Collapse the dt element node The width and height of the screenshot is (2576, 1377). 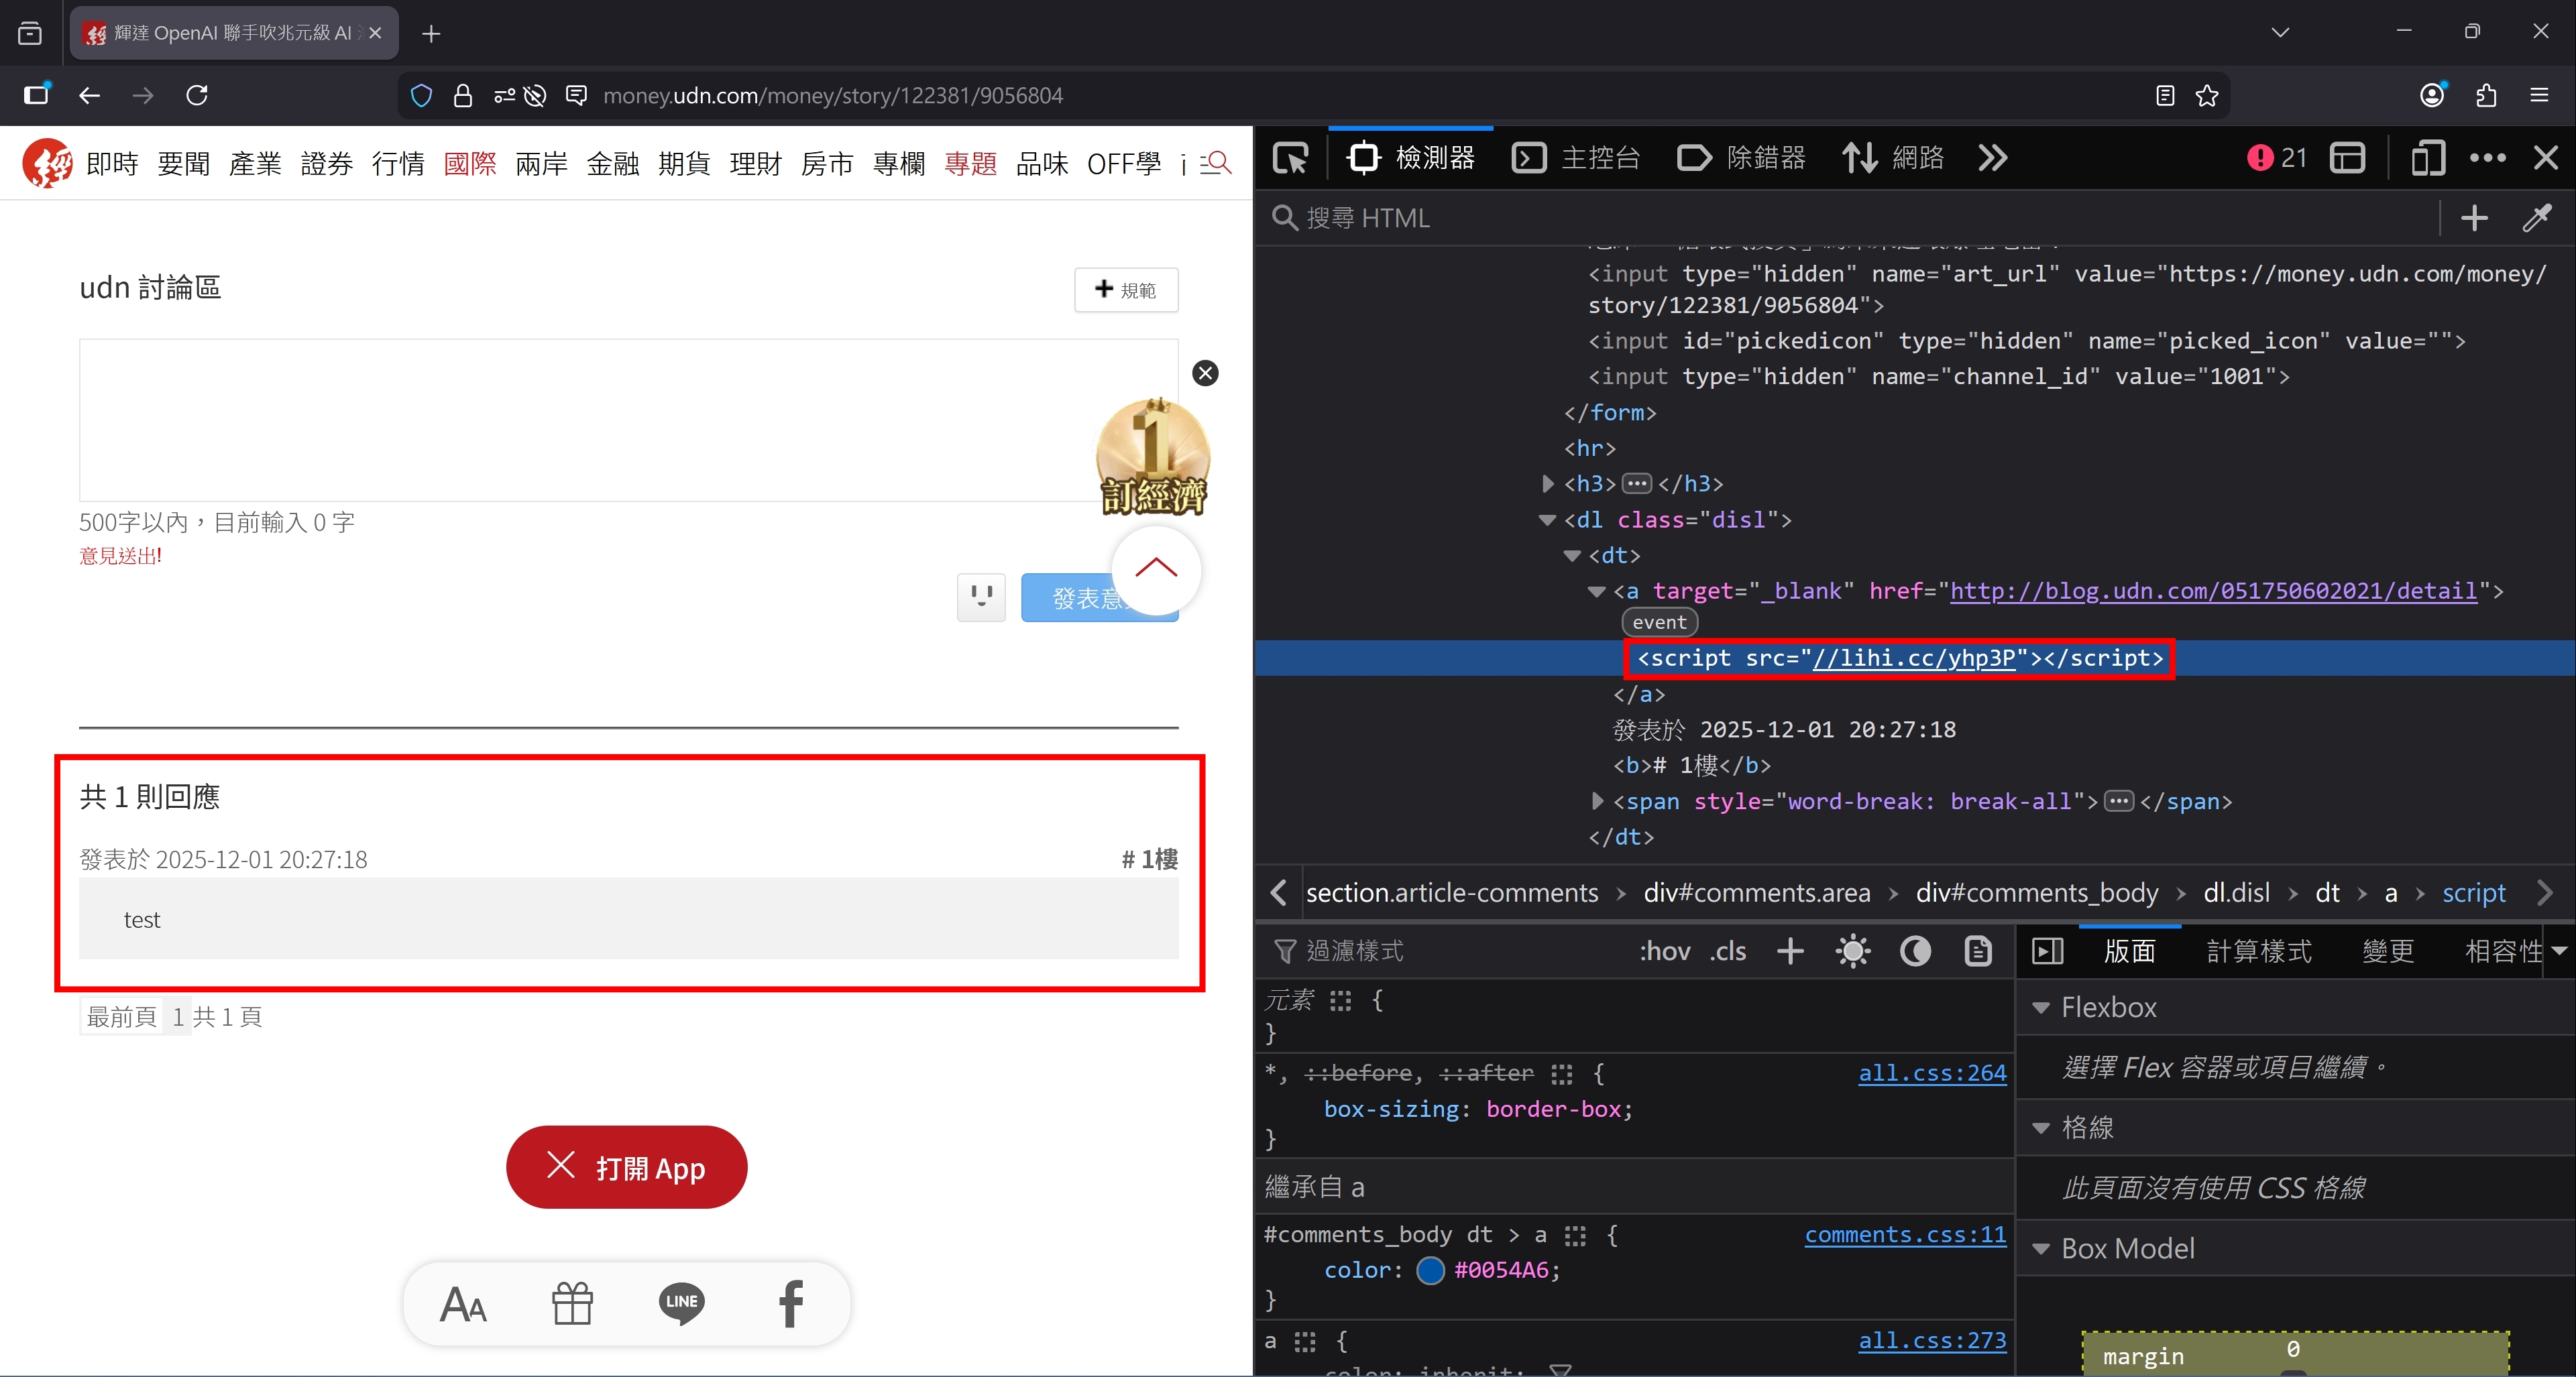(1572, 556)
